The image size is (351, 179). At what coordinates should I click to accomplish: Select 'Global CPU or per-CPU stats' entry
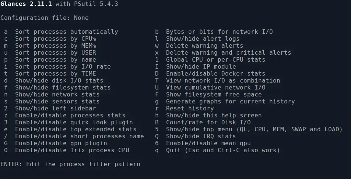(215, 60)
